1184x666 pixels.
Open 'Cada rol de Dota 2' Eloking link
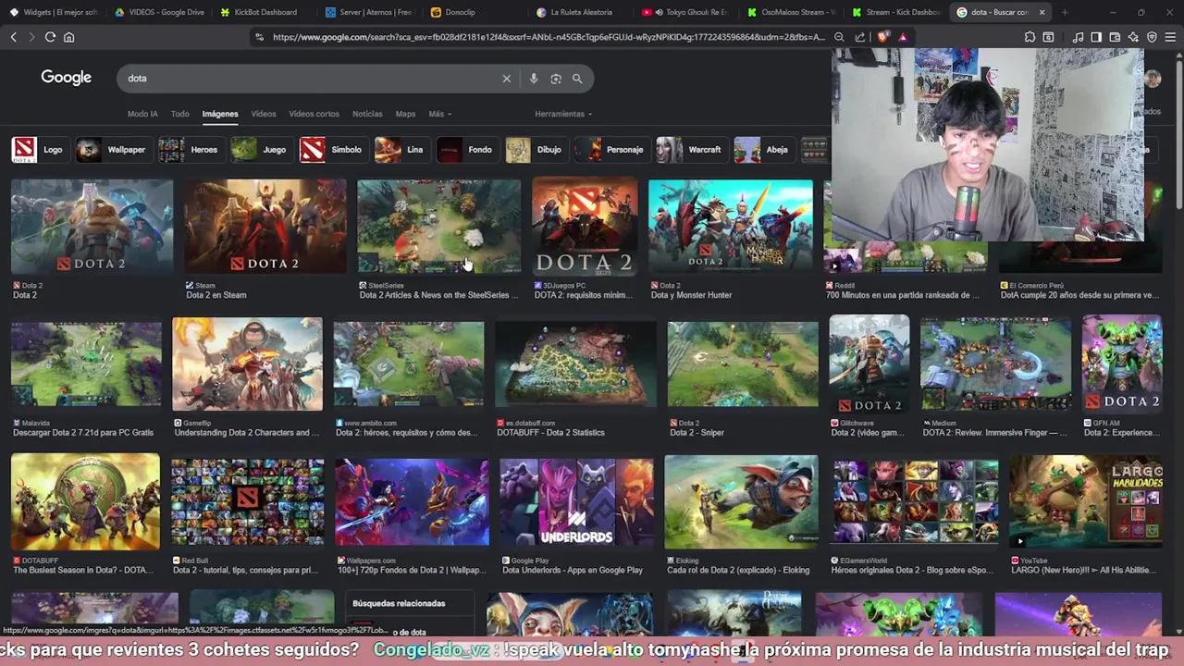pos(738,571)
